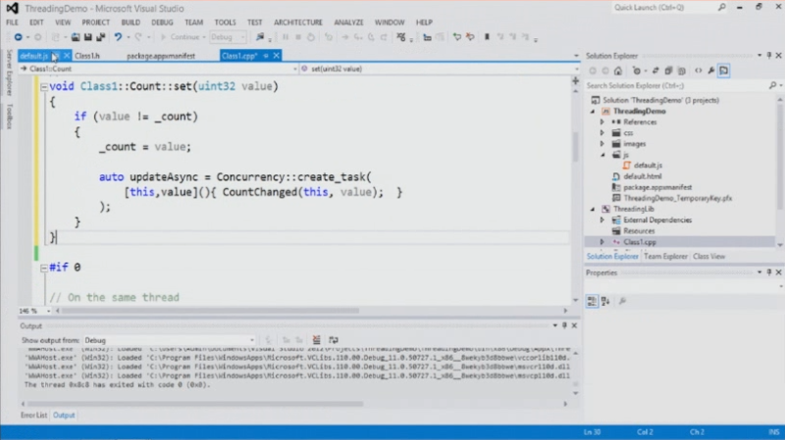Click the Continue debug button
This screenshot has height=440, width=785.
tap(181, 37)
